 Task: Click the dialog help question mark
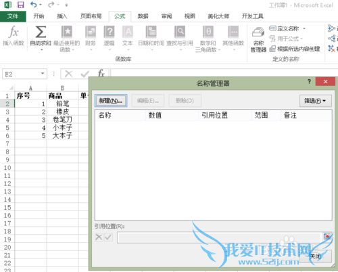tap(309, 81)
